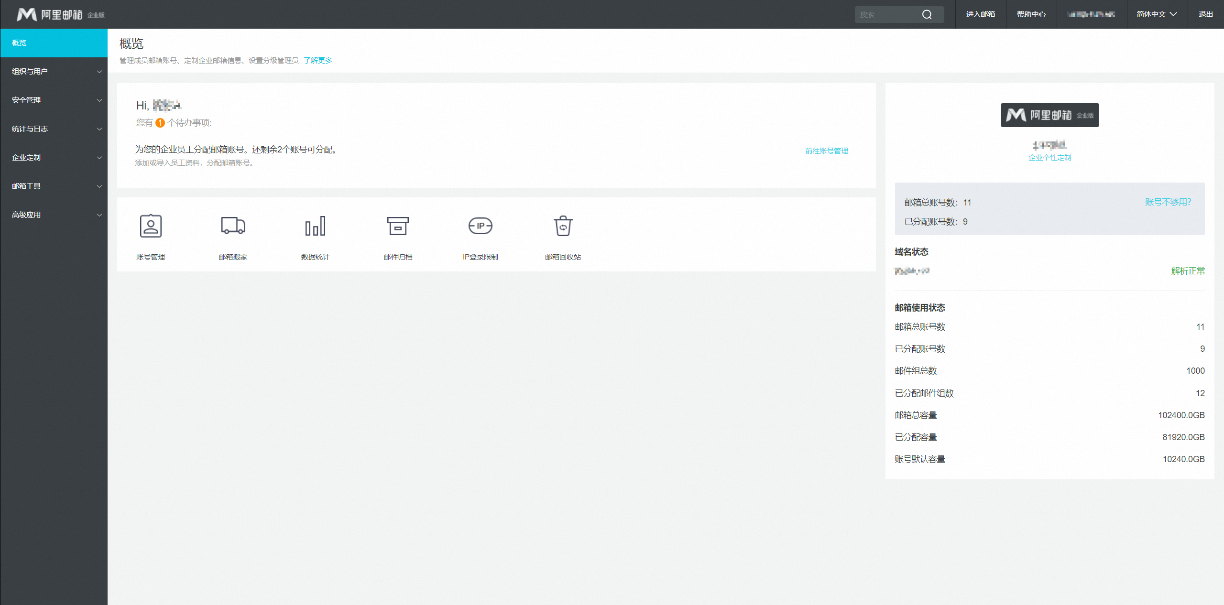This screenshot has height=605, width=1224.
Task: Open the 账号管理 account management icon
Action: 151,226
